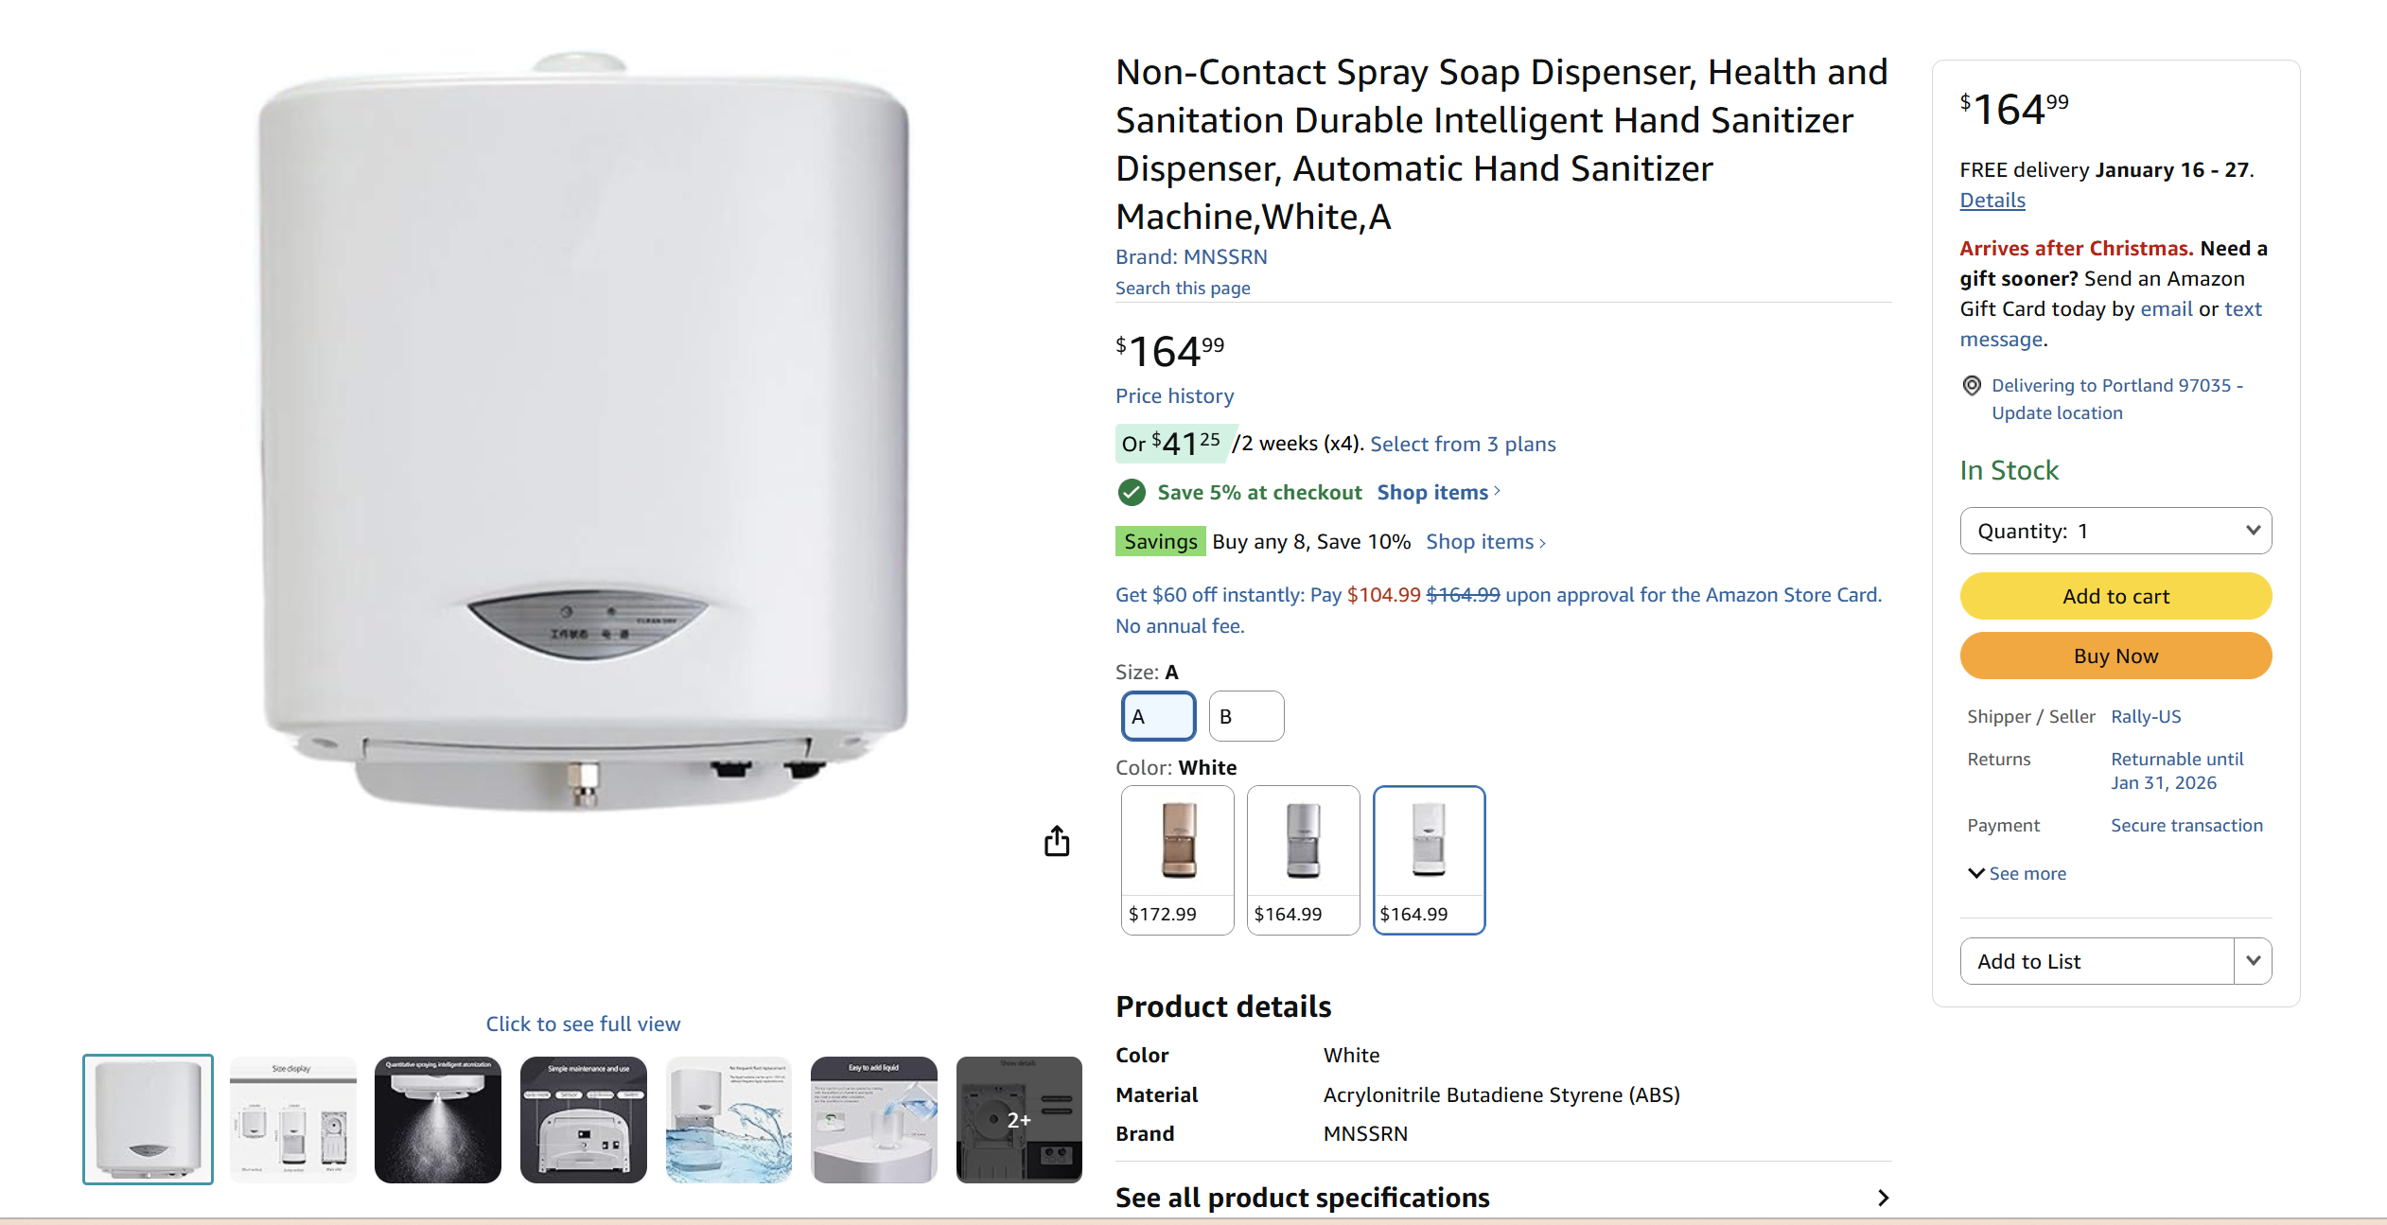Viewport: 2387px width, 1225px height.
Task: Click the green Save 5% checkmark icon
Action: tap(1132, 492)
